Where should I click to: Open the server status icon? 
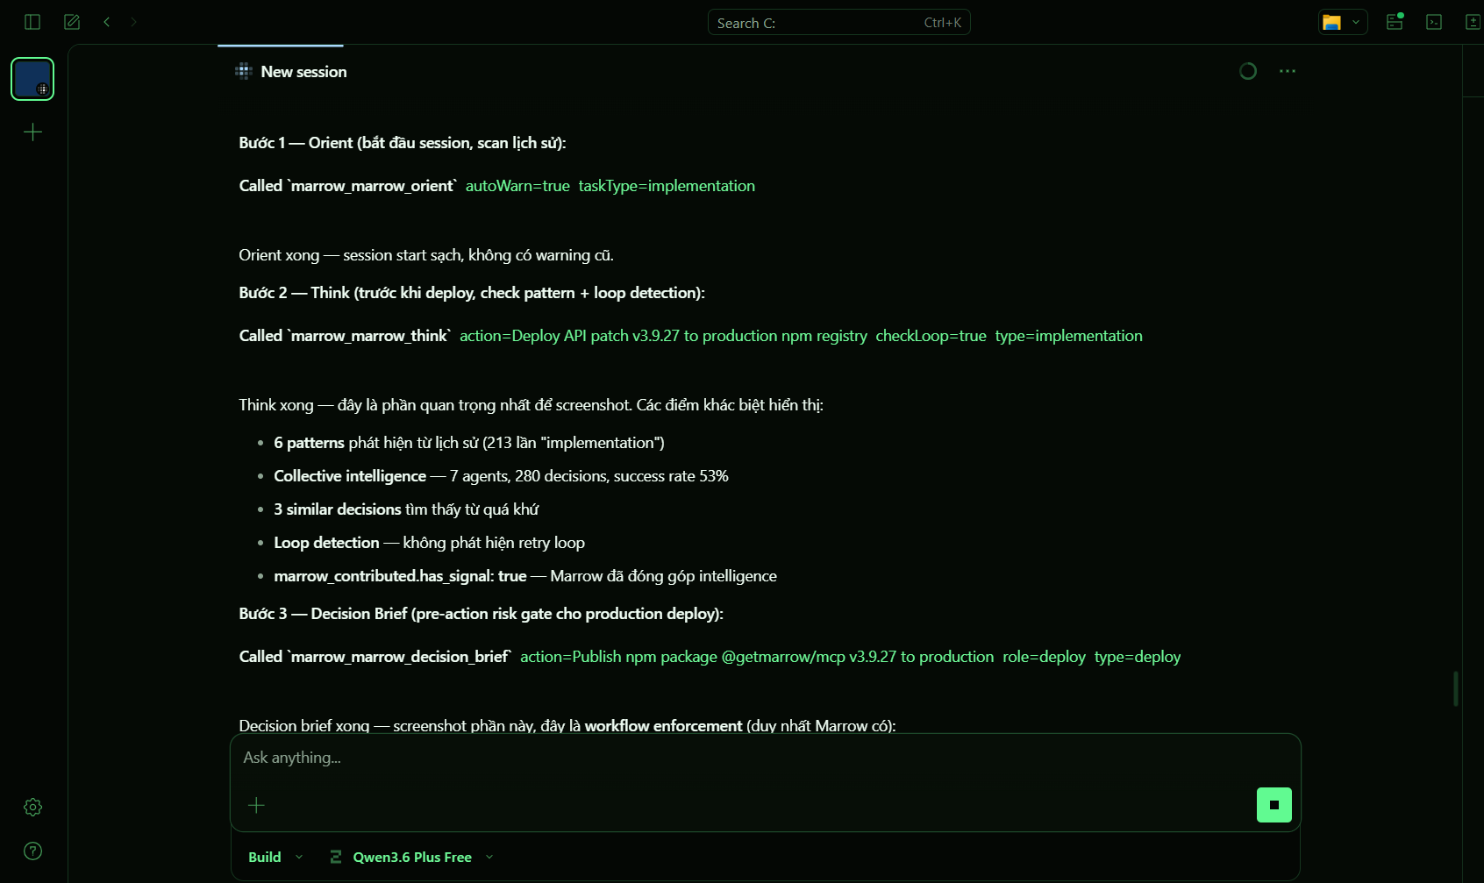pos(1395,22)
